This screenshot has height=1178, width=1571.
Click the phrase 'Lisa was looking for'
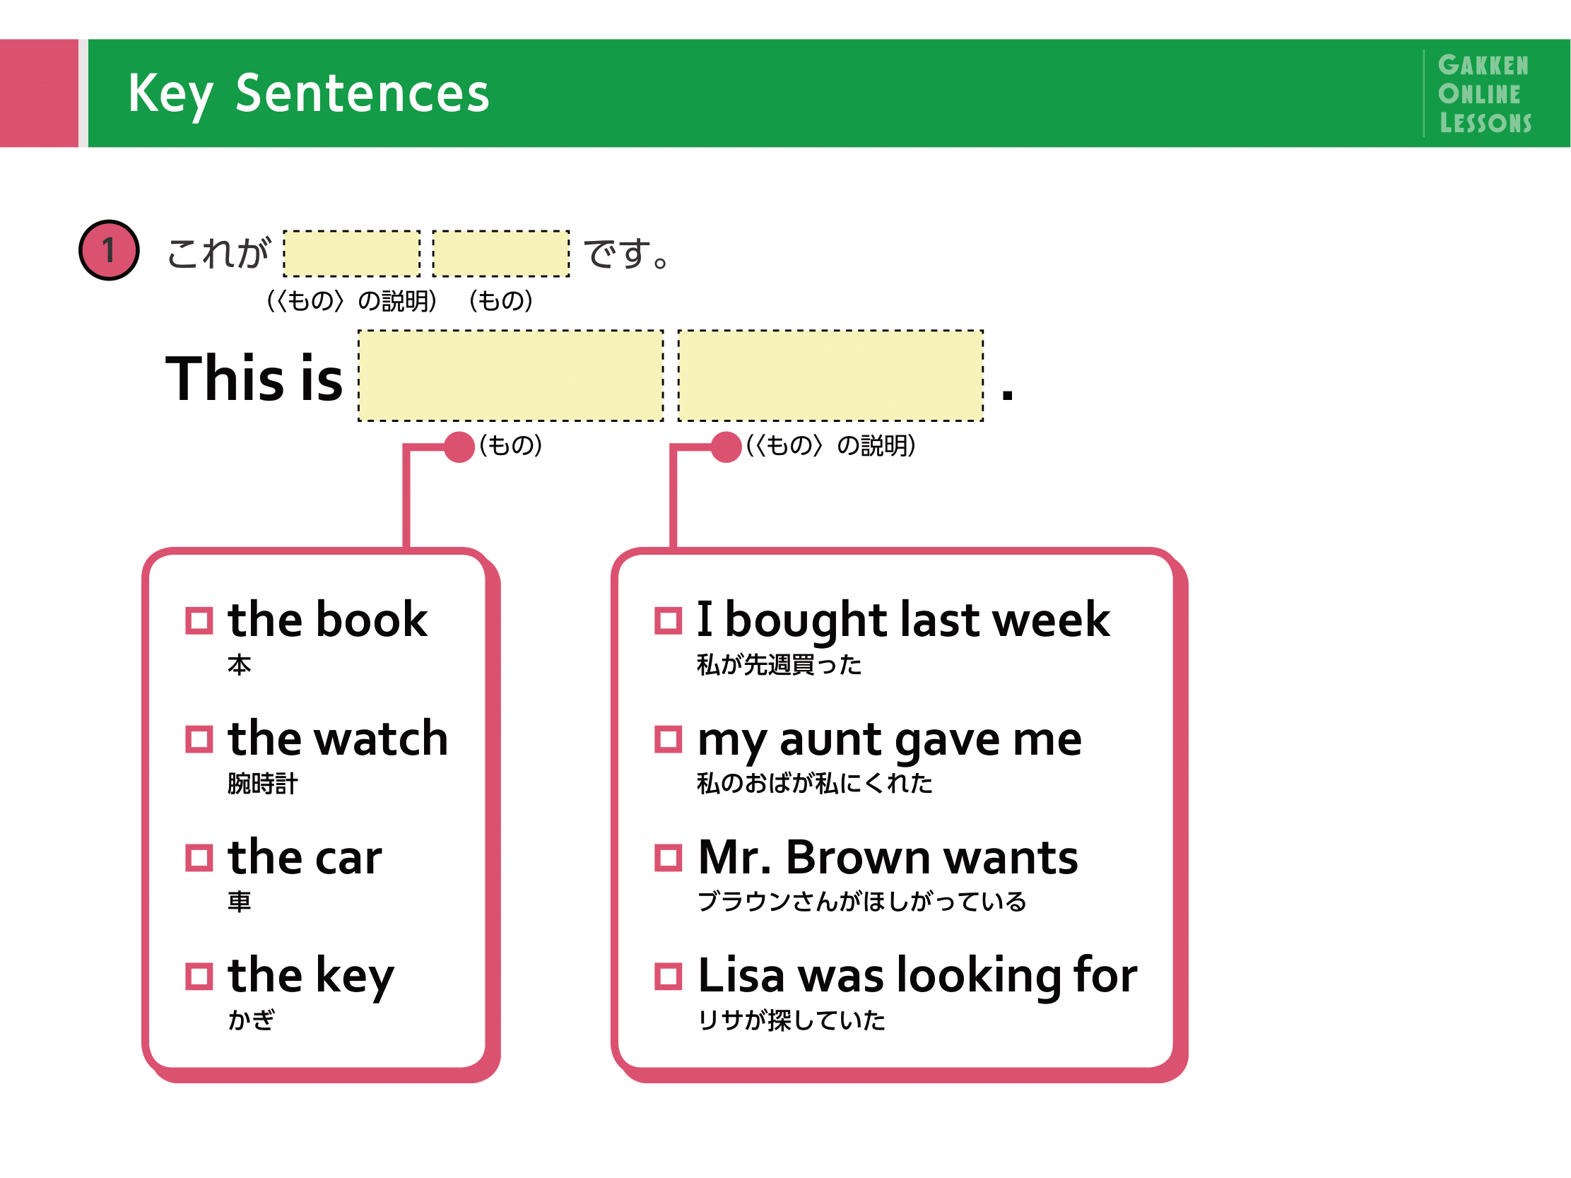pyautogui.click(x=917, y=975)
